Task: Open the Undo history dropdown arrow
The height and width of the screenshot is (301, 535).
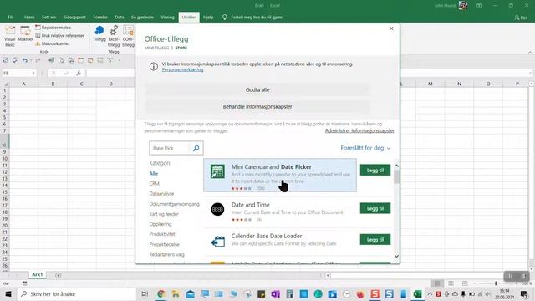Action: point(31,60)
